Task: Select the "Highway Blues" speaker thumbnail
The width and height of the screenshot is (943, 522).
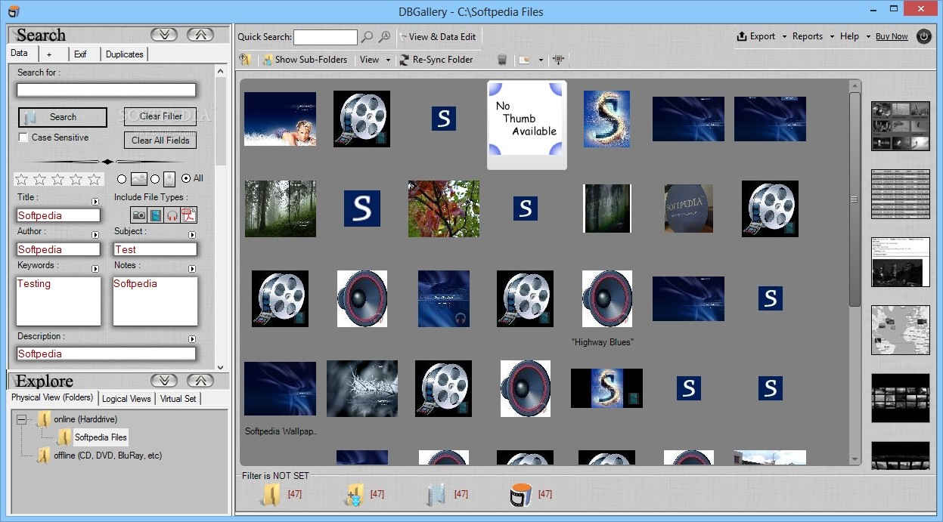Action: 607,298
